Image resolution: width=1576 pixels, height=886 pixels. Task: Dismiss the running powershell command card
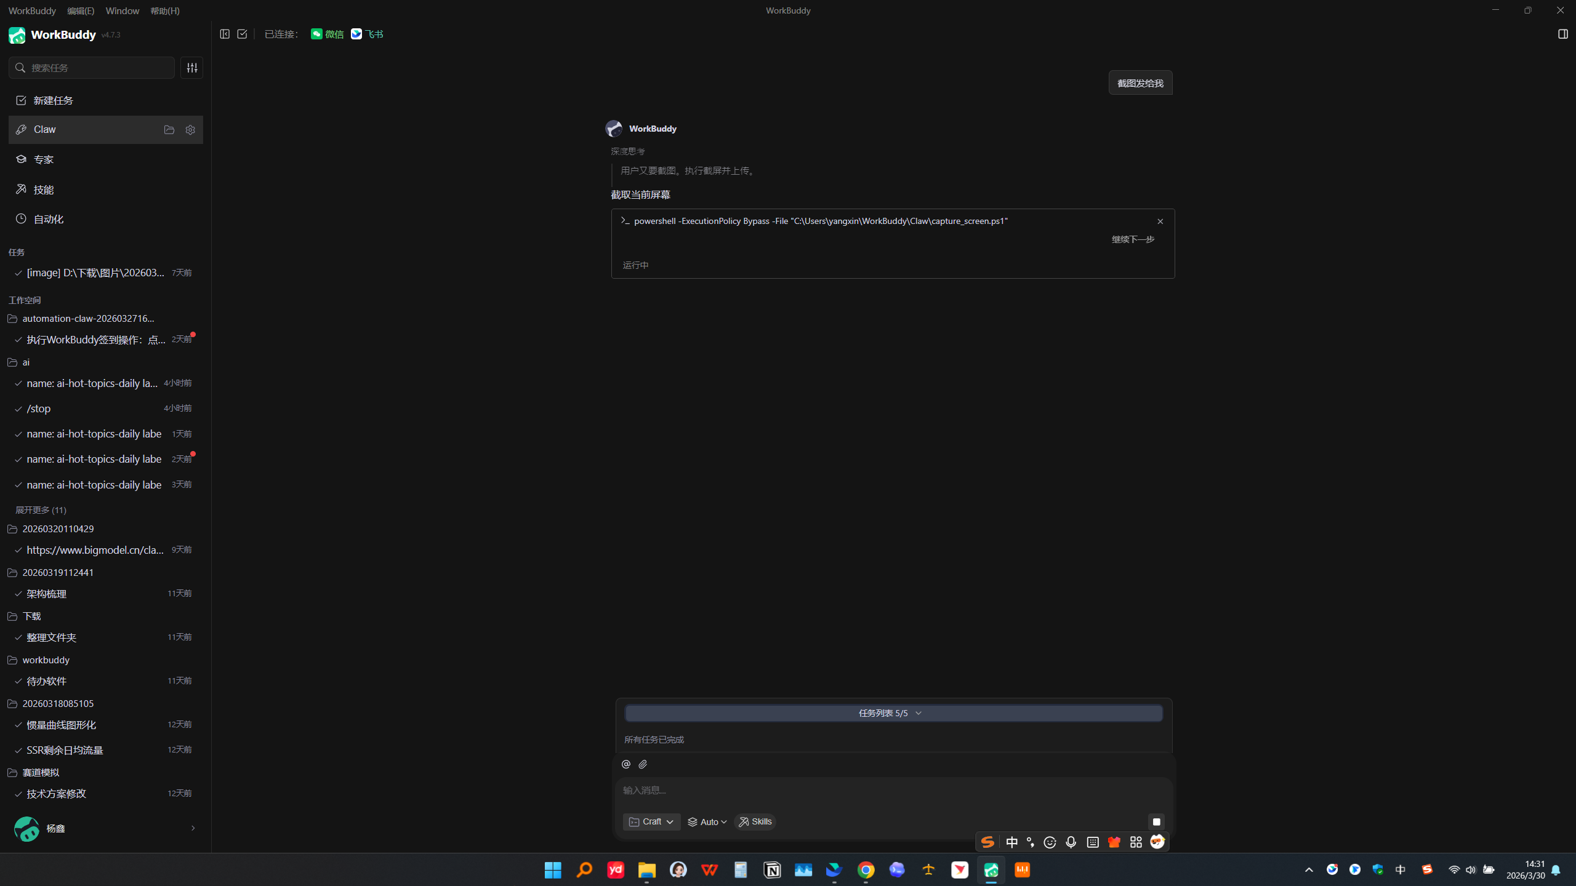[x=1160, y=221]
